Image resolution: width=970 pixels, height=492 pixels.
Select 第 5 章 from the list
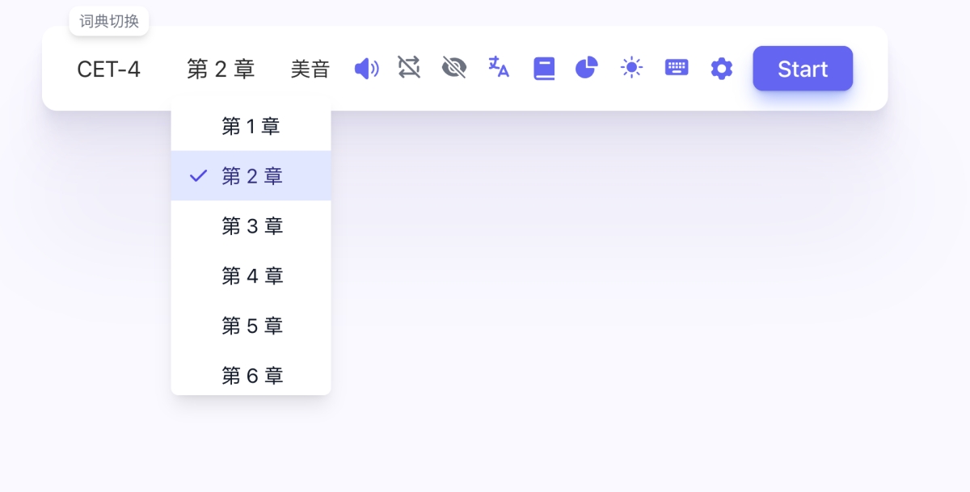click(x=251, y=326)
